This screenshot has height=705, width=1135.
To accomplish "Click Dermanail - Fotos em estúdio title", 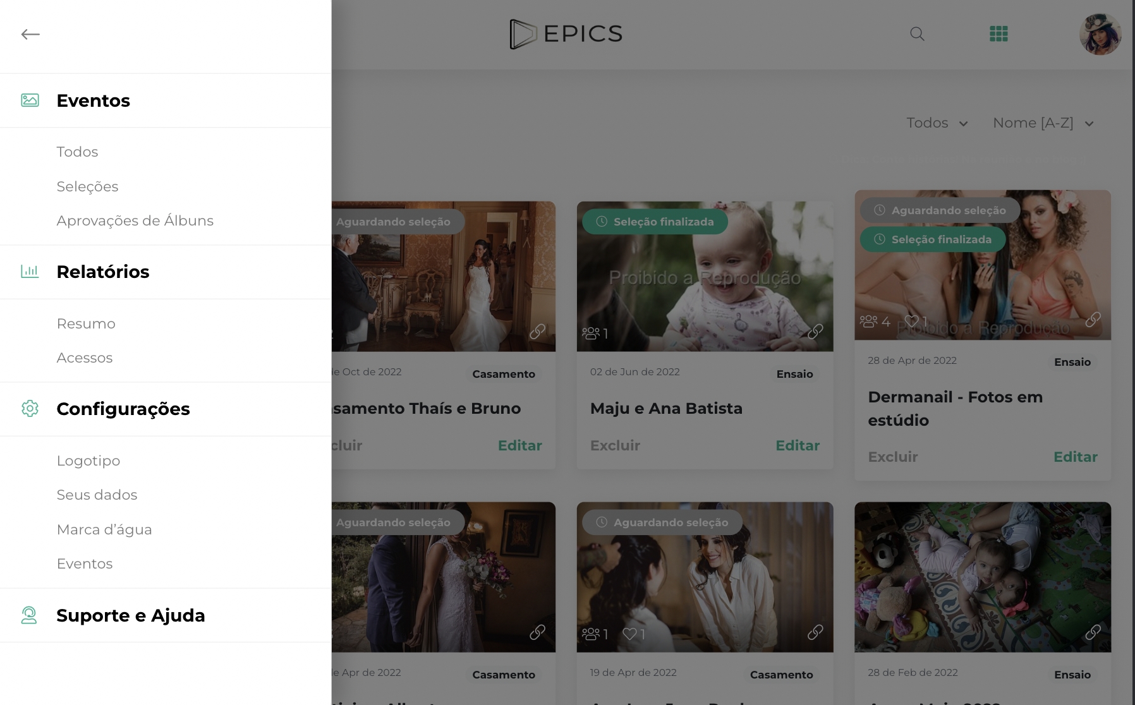I will click(x=955, y=409).
